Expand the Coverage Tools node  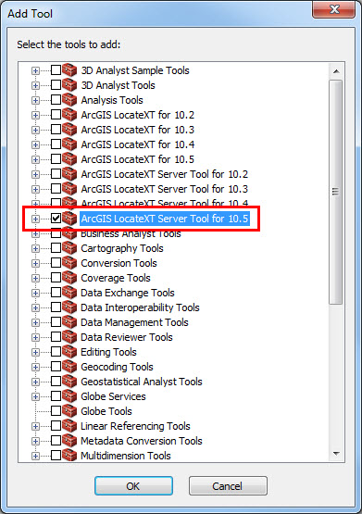pyautogui.click(x=35, y=278)
